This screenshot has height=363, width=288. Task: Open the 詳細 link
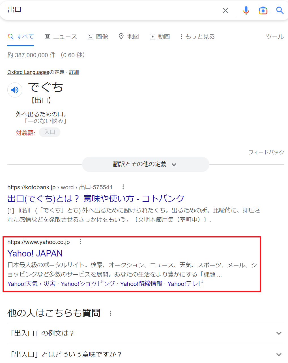pyautogui.click(x=74, y=72)
